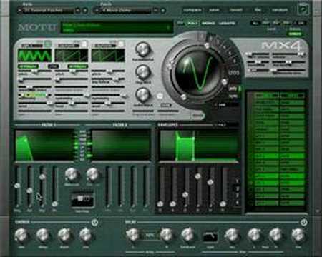Select POLY voice mode

[x=192, y=23]
